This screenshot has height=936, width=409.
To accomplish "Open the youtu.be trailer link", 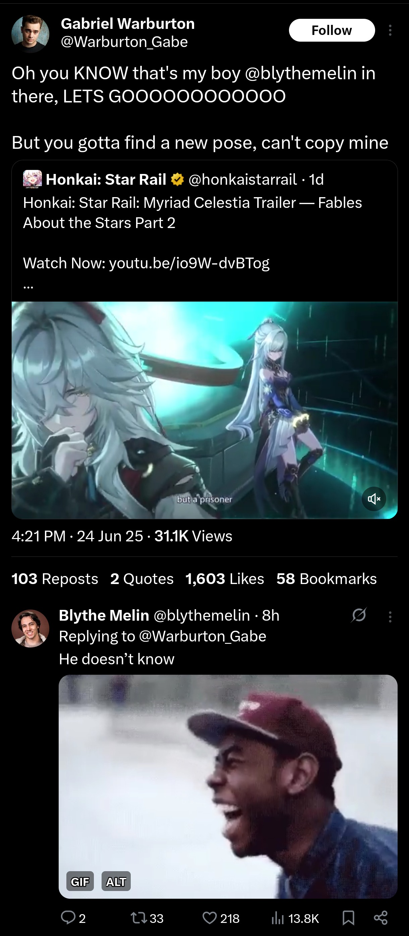I will coord(189,263).
